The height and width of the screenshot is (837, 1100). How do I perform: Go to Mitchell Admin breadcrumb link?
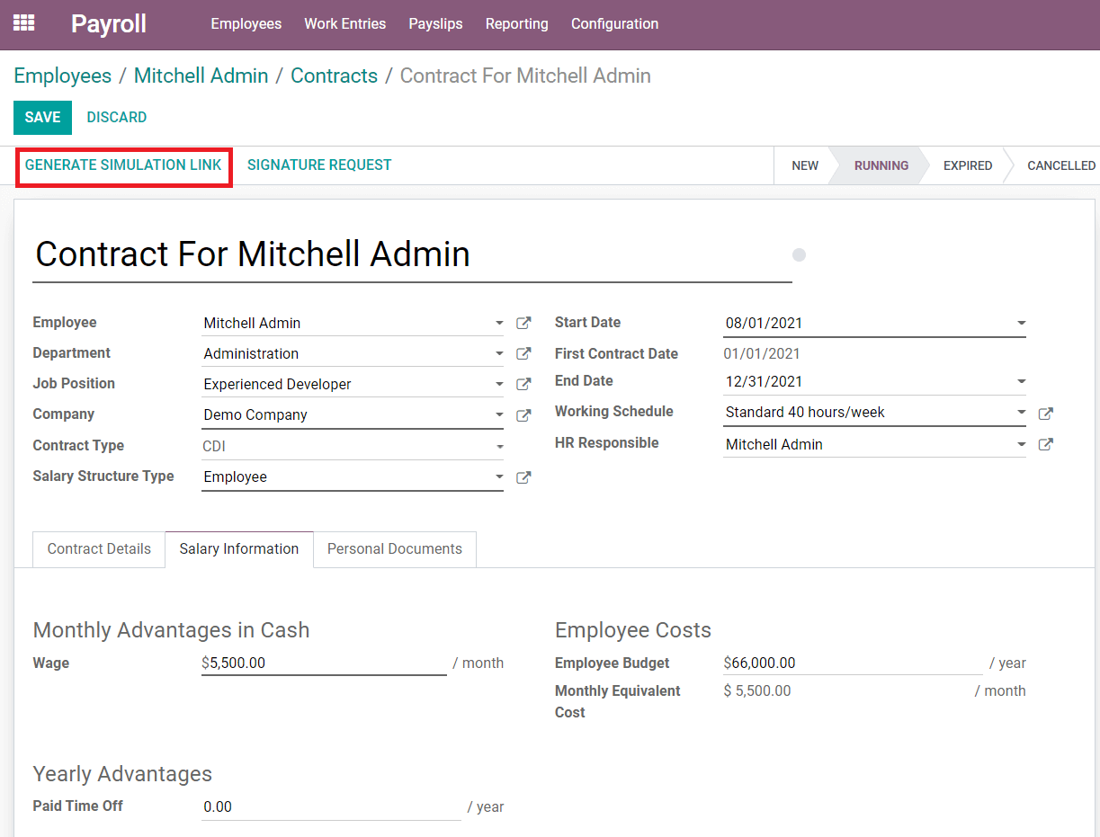pos(201,76)
